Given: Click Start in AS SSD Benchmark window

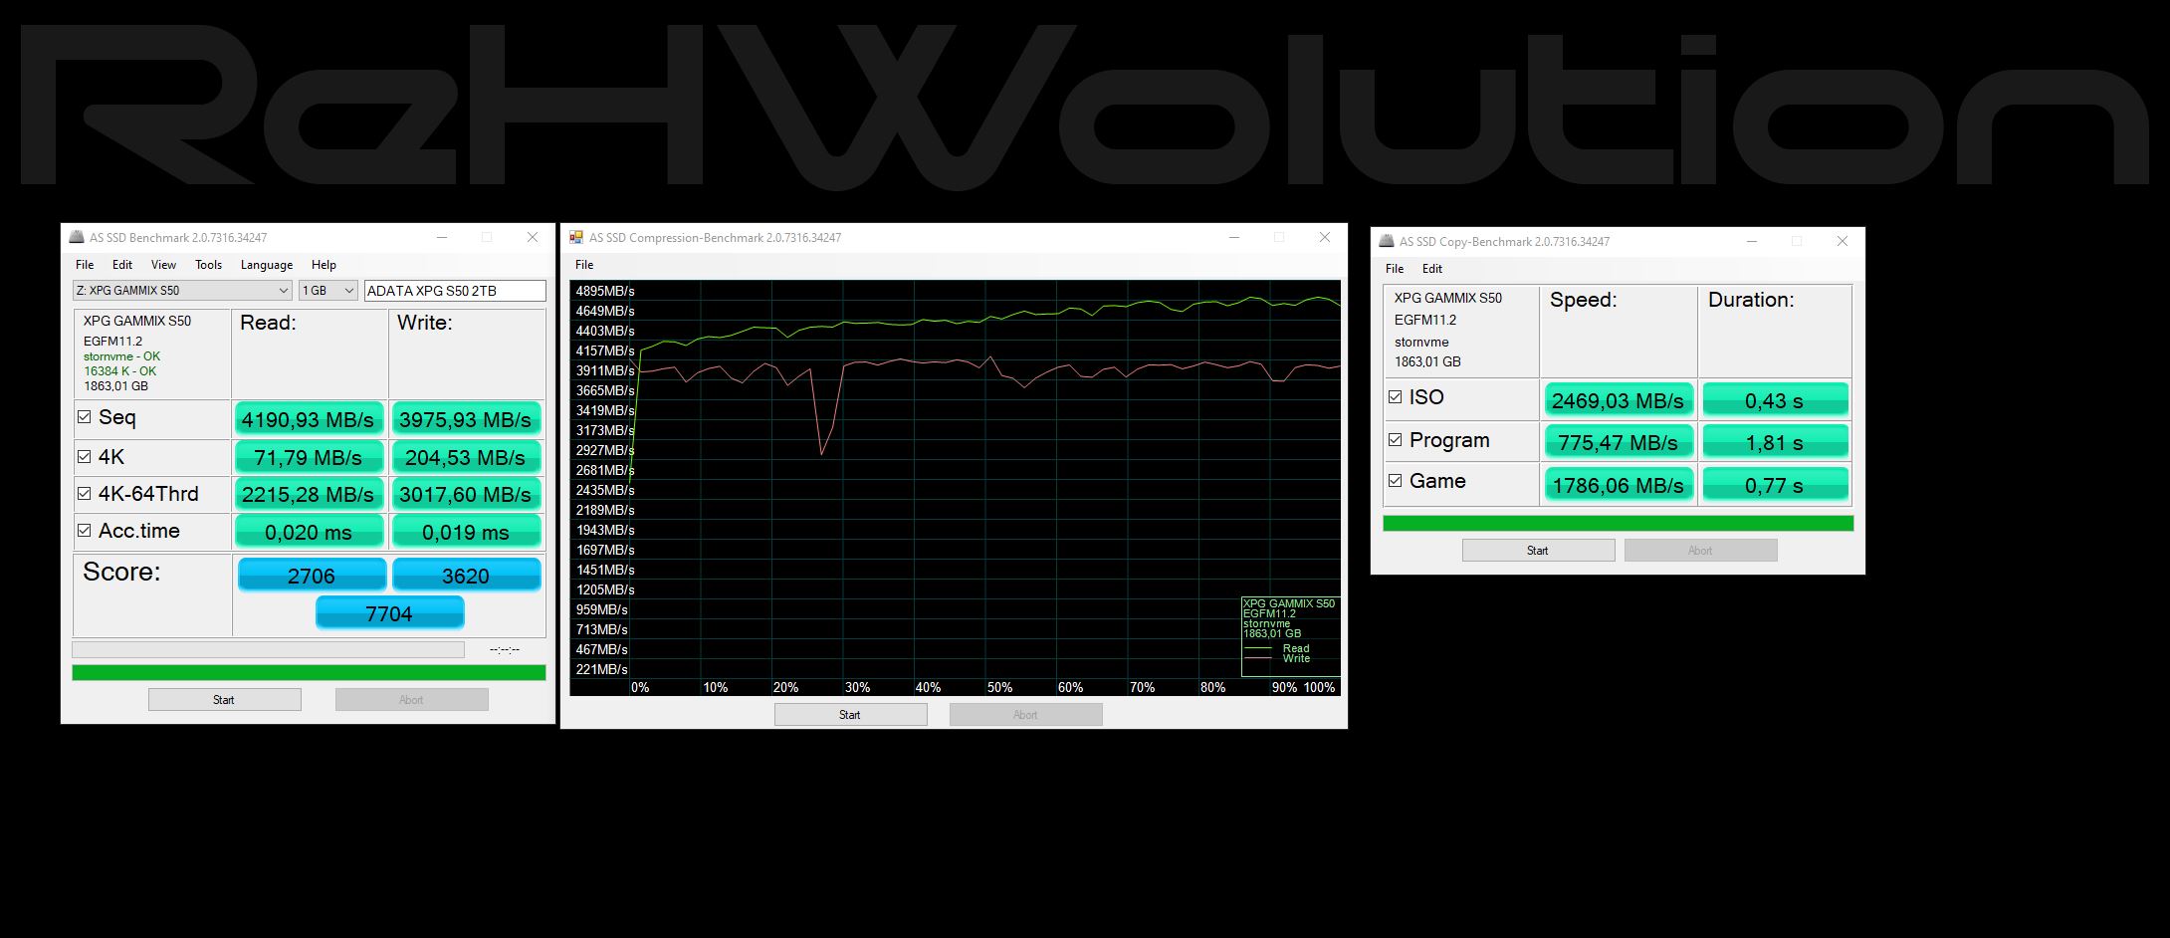Looking at the screenshot, I should 224,700.
